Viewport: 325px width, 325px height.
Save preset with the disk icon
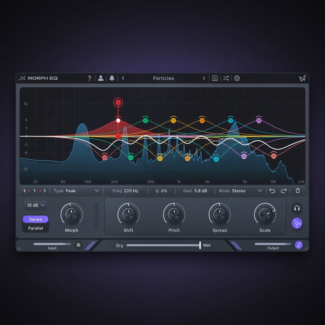(x=215, y=78)
